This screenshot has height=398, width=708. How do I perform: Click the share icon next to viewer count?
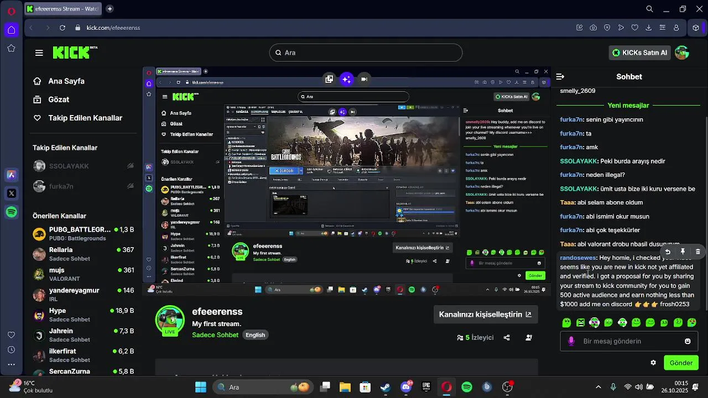coord(507,337)
